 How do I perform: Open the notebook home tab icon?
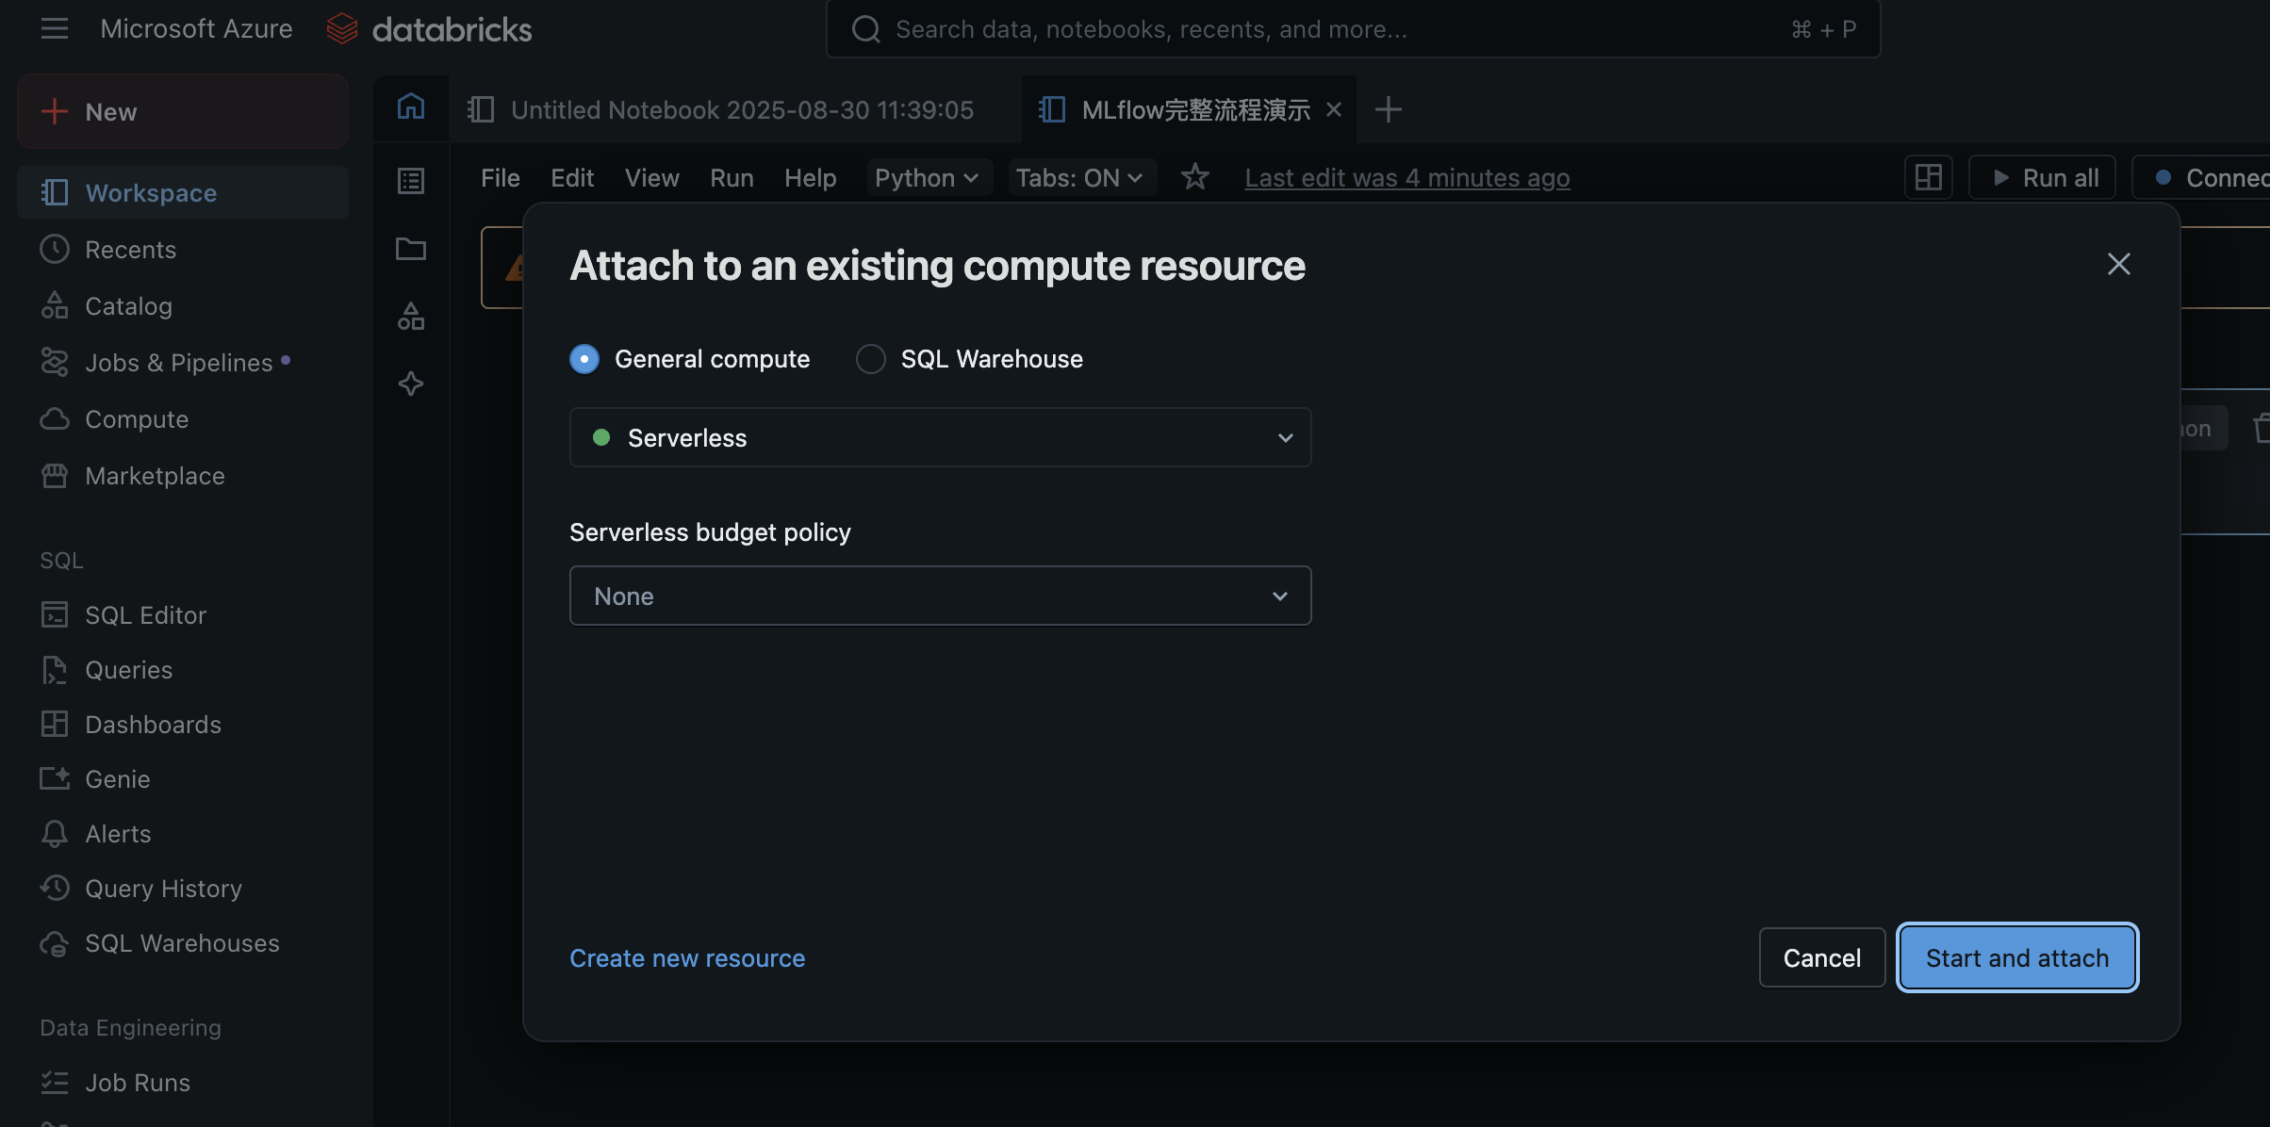click(x=411, y=108)
